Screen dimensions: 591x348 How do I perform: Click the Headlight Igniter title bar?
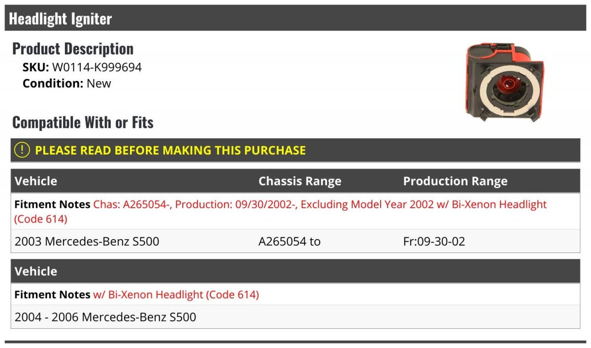click(x=295, y=18)
